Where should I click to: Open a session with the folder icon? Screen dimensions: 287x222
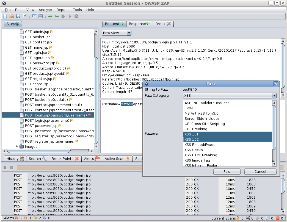click(x=12, y=16)
